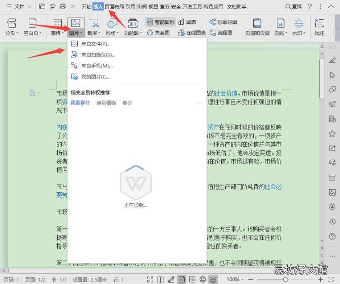This screenshot has width=340, height=284.
Task: Click the selection arrow icon in right sidebar
Action: pos(332,75)
